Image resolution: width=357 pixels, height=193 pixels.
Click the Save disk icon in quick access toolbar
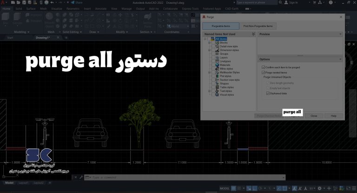(x=24, y=2)
